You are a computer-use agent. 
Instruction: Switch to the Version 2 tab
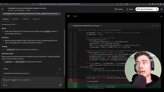click(x=16, y=19)
